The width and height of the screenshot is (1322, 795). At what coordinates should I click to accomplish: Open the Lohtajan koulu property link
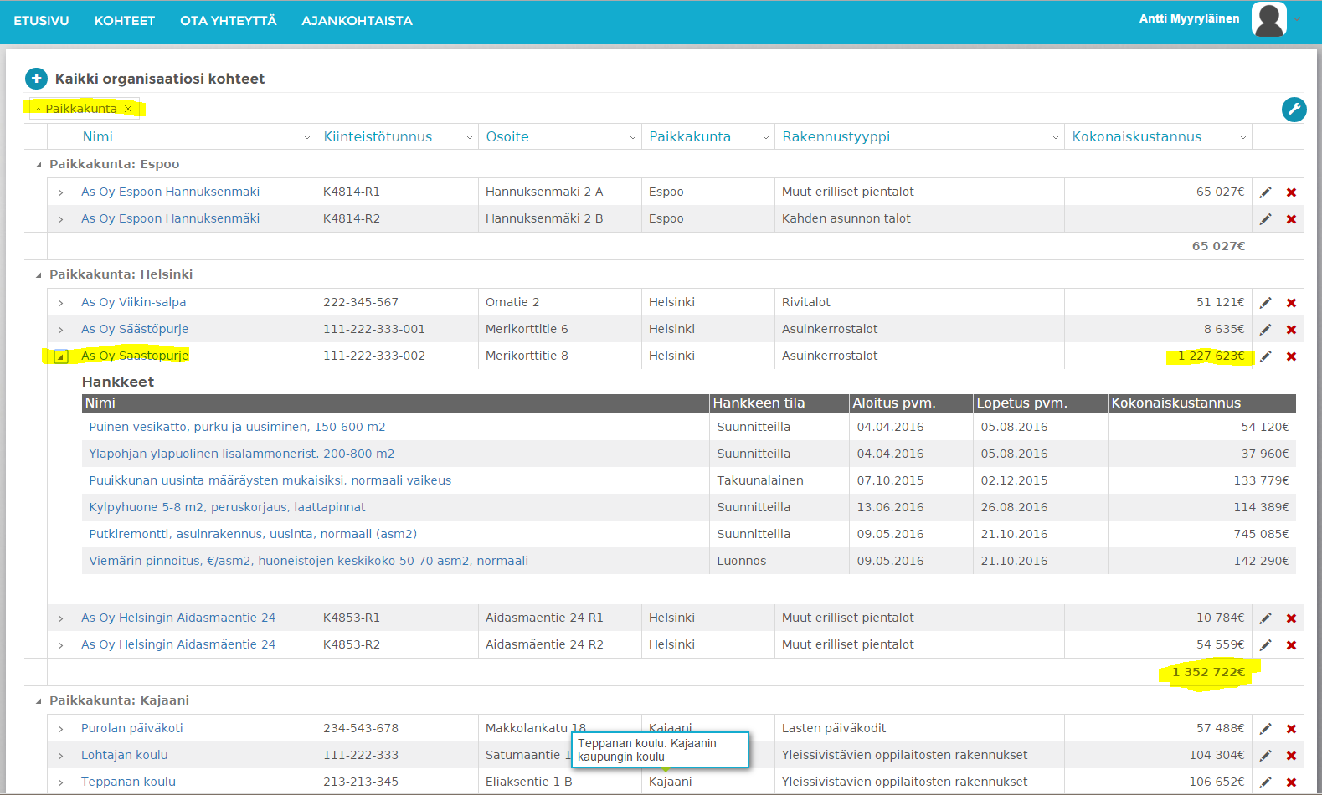point(125,755)
